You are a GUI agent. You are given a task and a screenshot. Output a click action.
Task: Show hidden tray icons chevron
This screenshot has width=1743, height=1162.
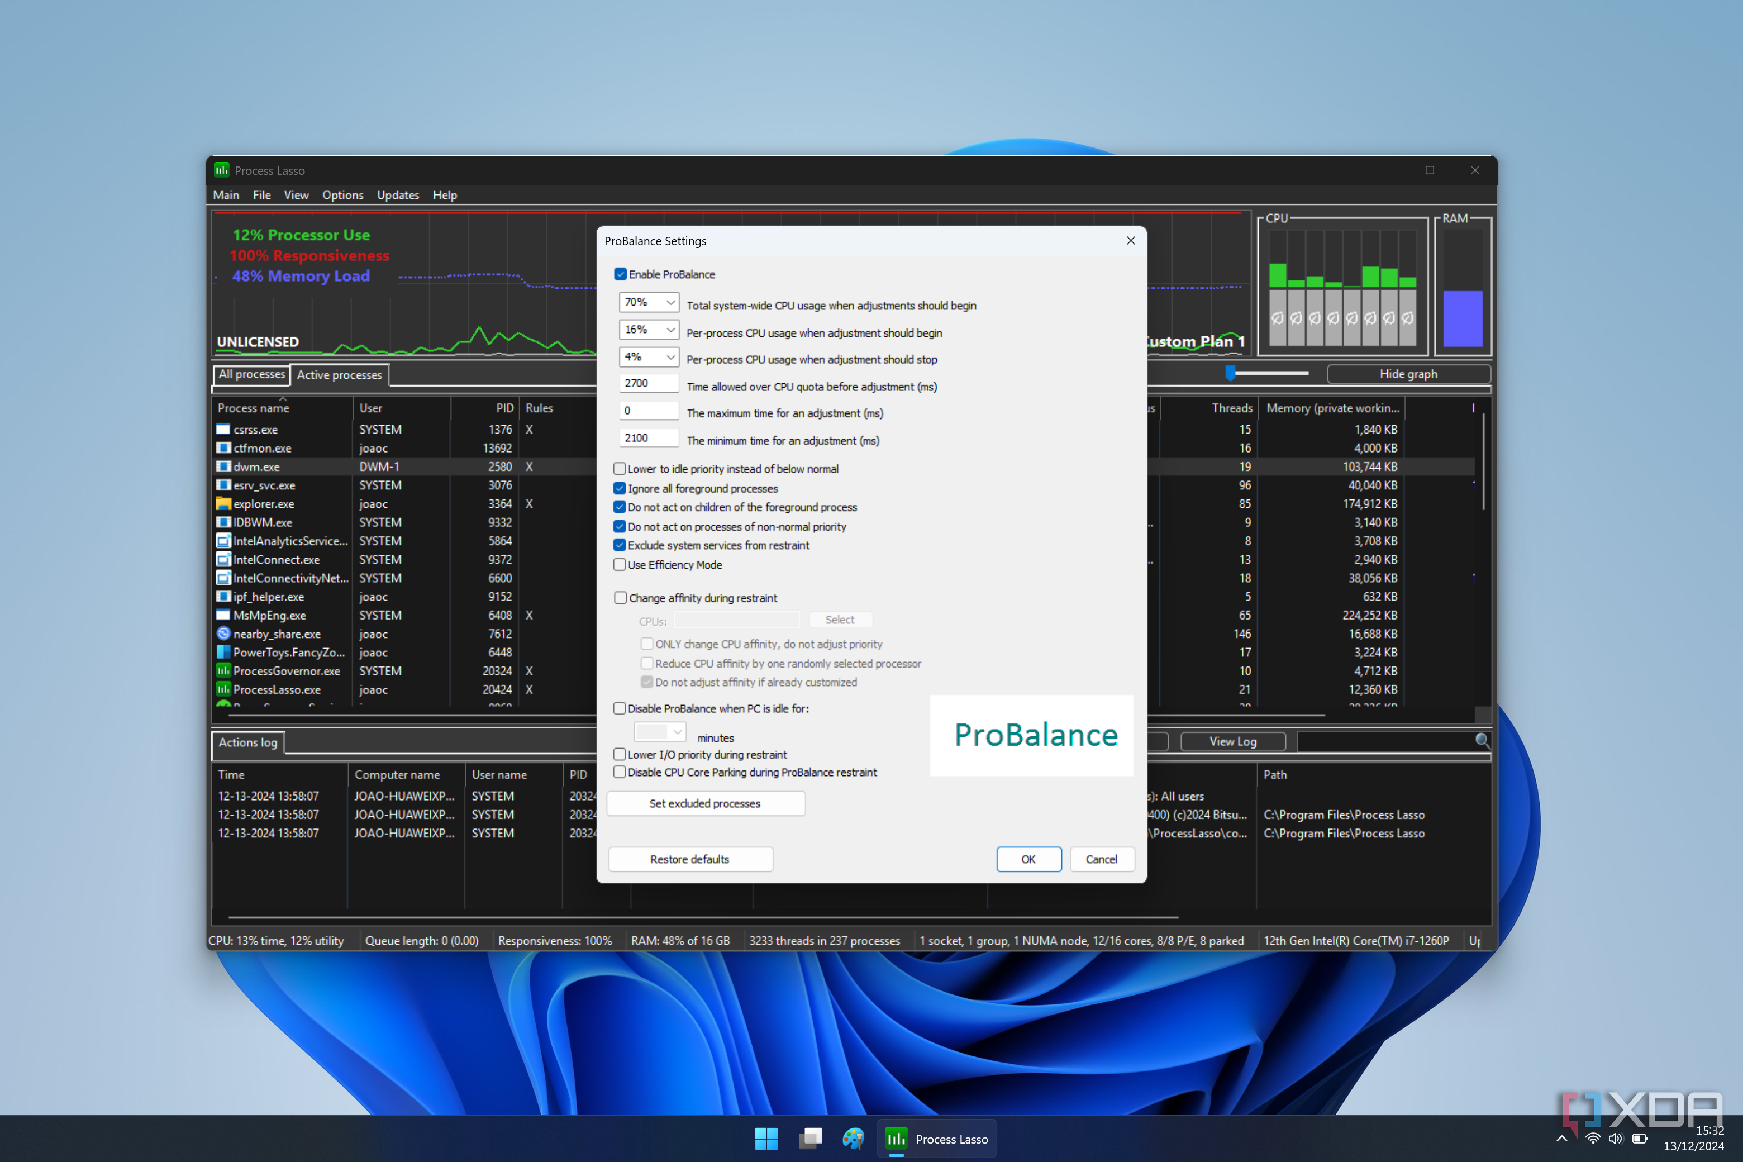tap(1562, 1139)
